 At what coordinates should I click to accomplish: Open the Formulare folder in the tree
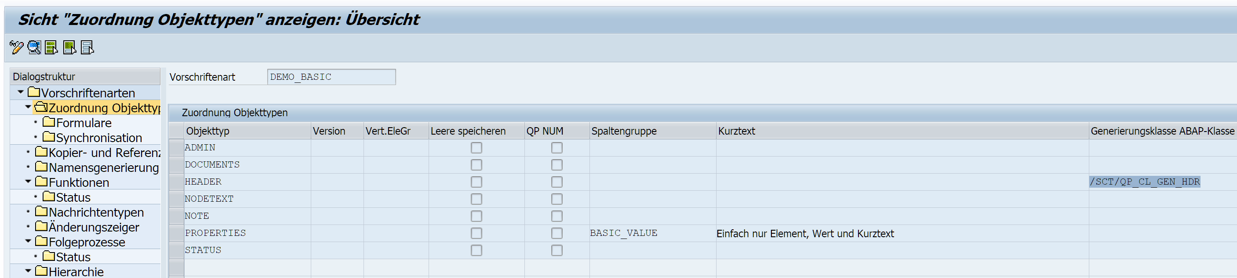point(83,123)
